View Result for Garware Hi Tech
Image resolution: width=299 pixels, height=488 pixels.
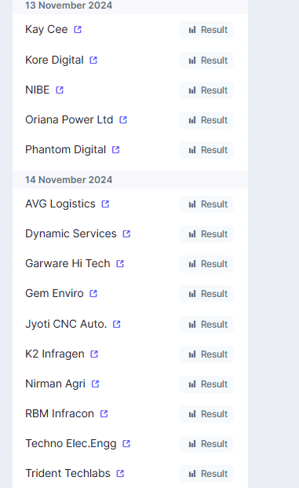tap(206, 264)
